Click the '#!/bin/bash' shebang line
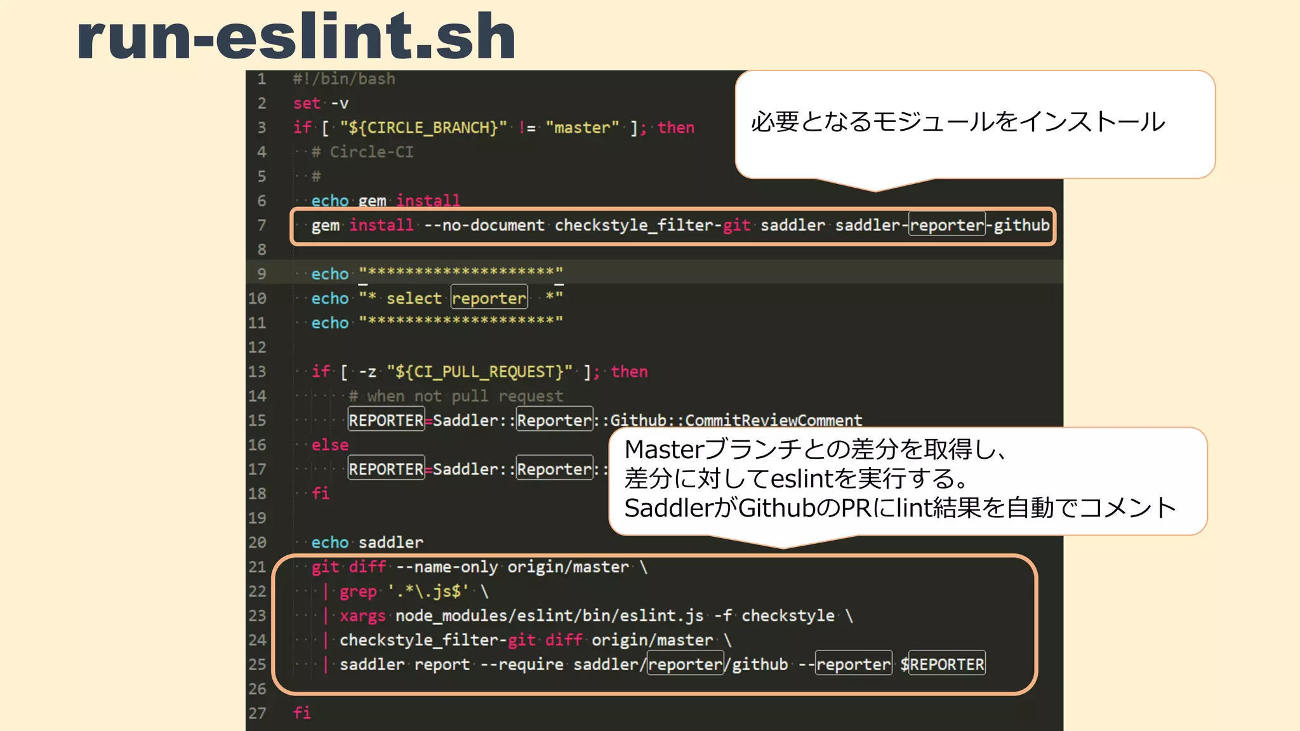The height and width of the screenshot is (731, 1300). click(x=344, y=79)
